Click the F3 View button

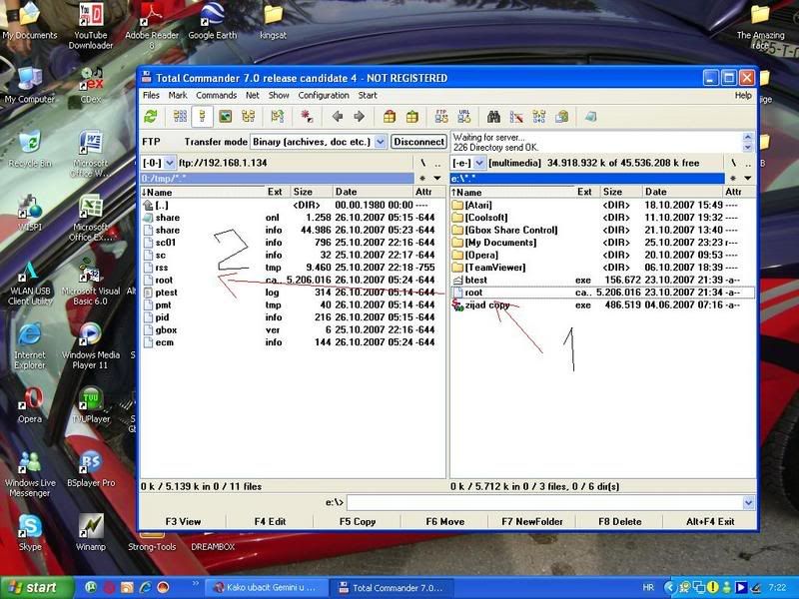183,521
